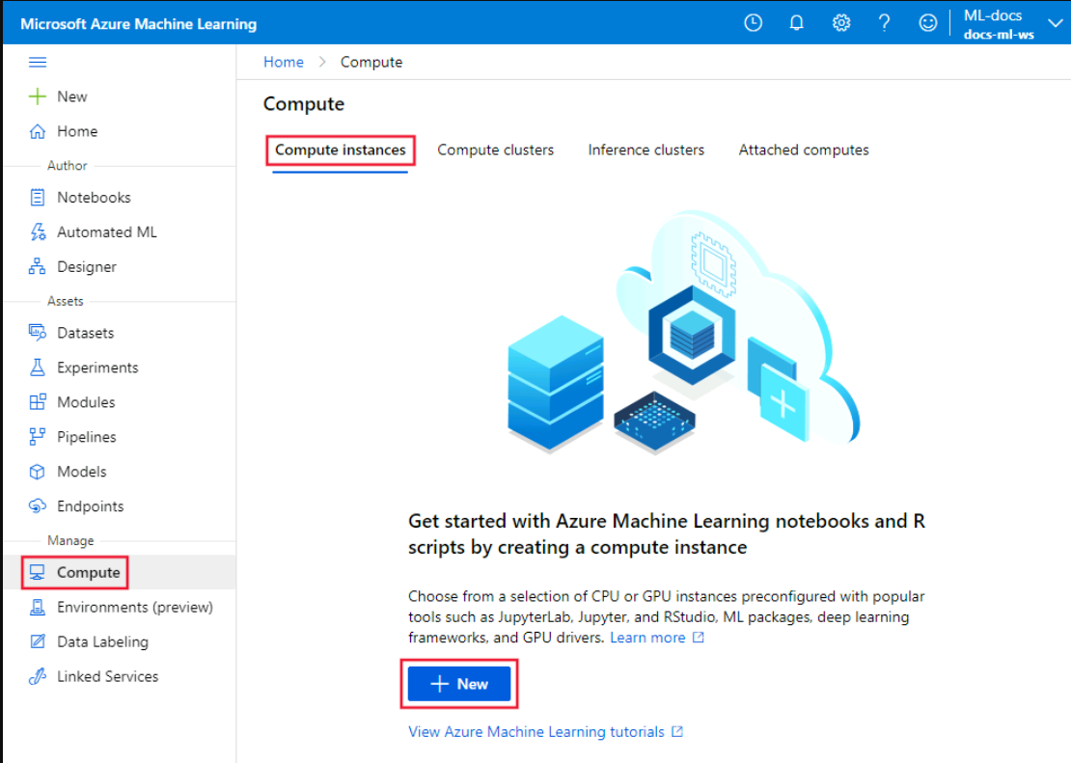Click the Compute monitor icon
The image size is (1071, 763).
(x=38, y=572)
